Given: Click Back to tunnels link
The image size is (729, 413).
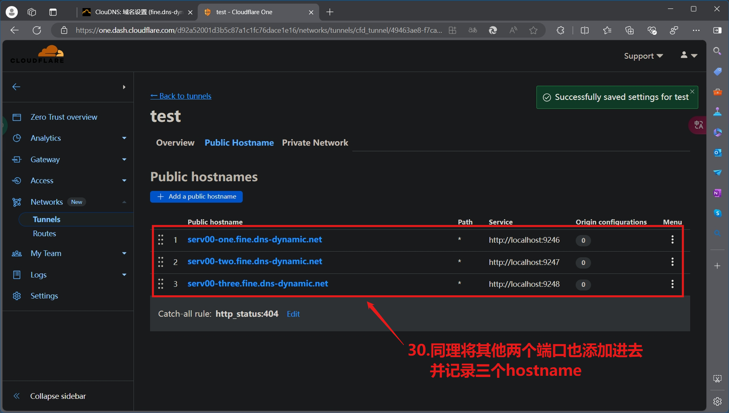Looking at the screenshot, I should point(181,96).
